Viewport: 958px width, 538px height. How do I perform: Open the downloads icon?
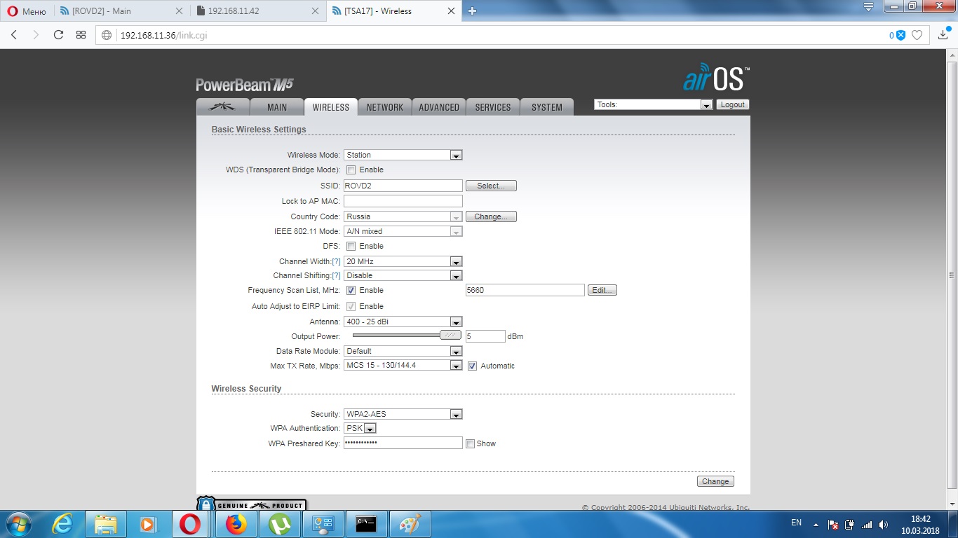click(x=944, y=35)
